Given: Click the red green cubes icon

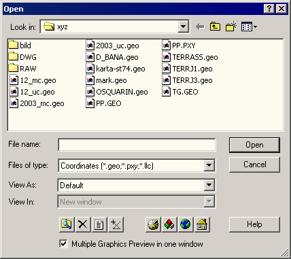Looking at the screenshot, I should (x=169, y=224).
